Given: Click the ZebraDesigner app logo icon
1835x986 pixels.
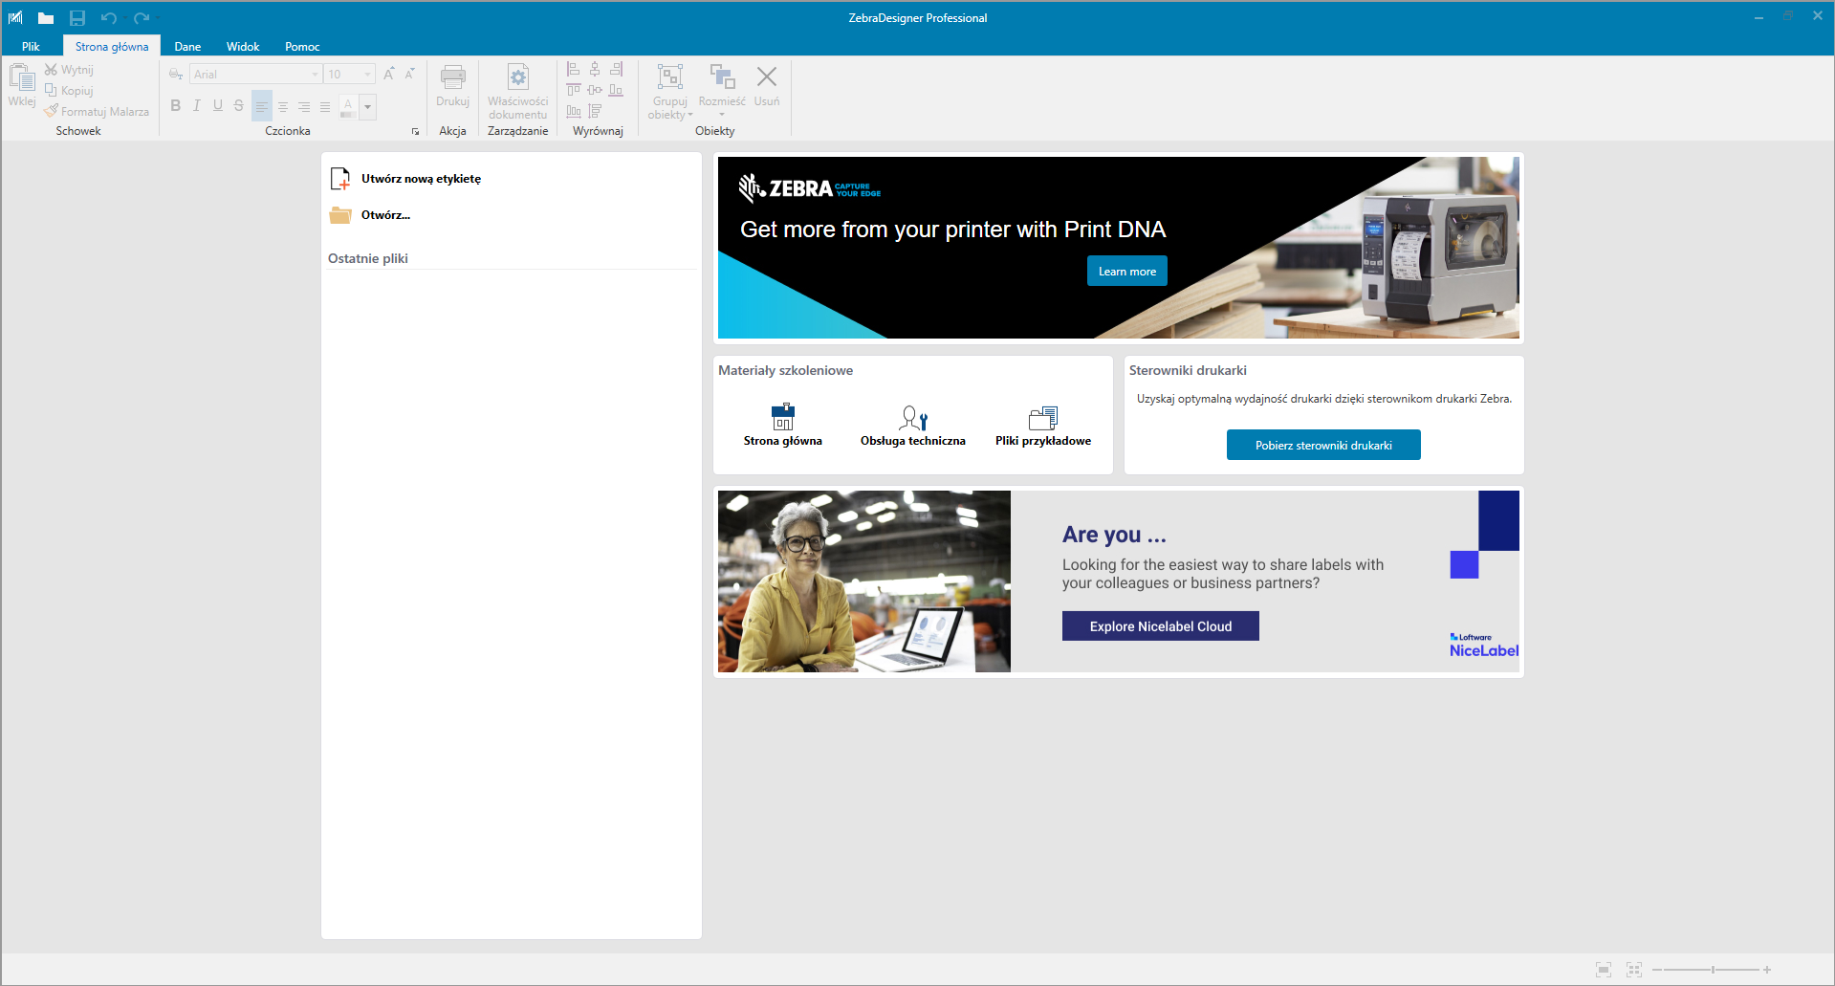Looking at the screenshot, I should [16, 17].
